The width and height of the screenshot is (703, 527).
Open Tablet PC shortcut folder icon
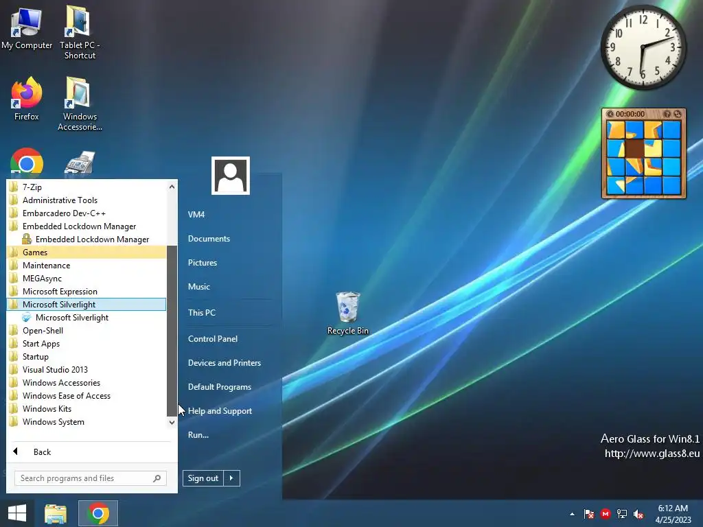coord(80,32)
